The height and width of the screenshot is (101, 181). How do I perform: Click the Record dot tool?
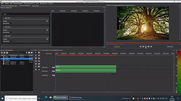point(36,67)
